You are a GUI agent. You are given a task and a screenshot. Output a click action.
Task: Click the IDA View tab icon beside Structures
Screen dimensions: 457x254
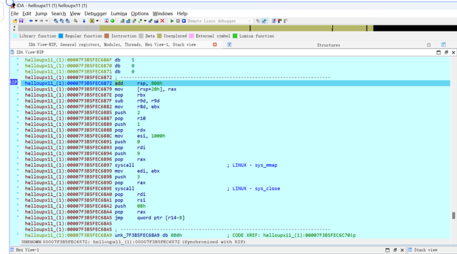(229, 45)
